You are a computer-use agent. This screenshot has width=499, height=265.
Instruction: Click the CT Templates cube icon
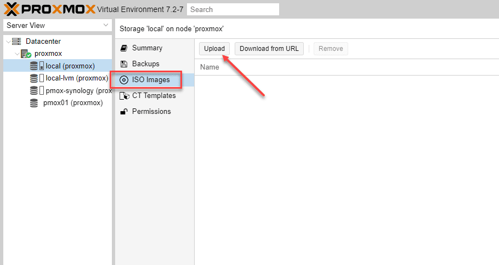124,96
